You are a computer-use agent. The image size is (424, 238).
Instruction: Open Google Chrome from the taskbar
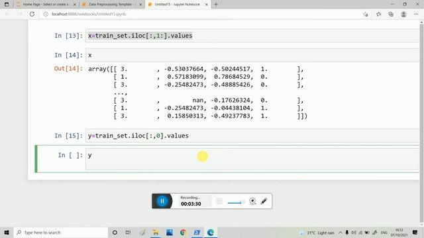(x=183, y=232)
